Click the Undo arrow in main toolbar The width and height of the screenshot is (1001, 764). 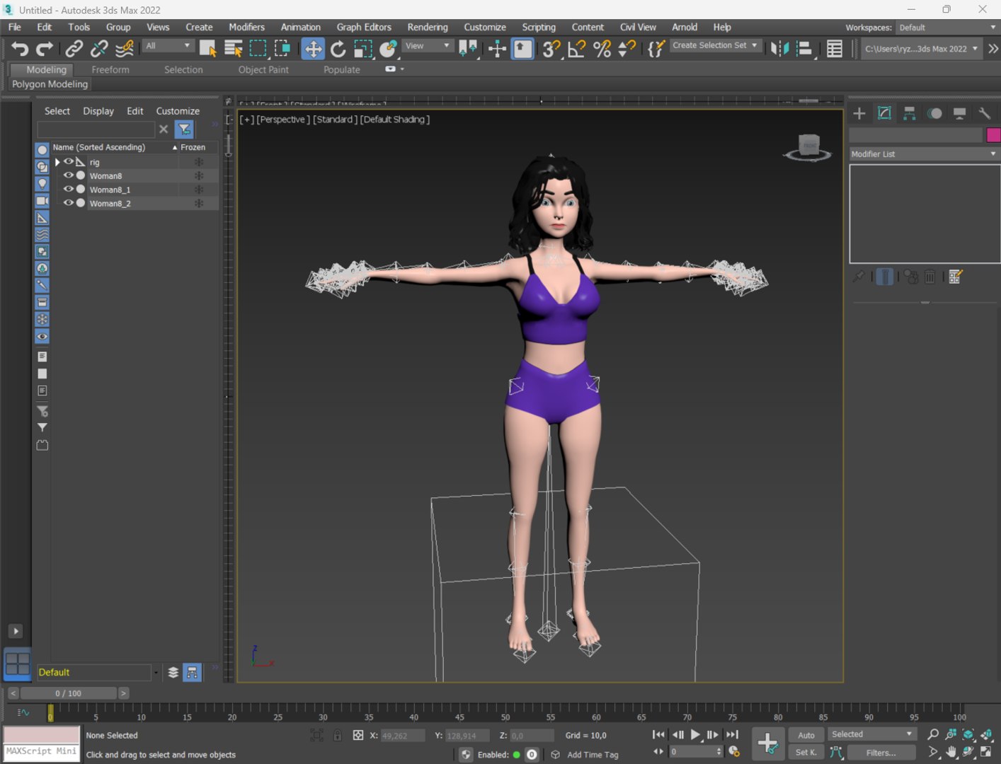(20, 48)
